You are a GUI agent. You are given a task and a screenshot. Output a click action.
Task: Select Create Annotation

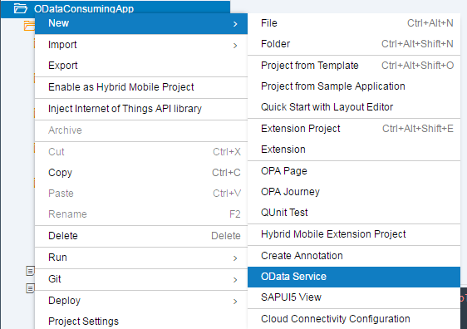point(354,256)
